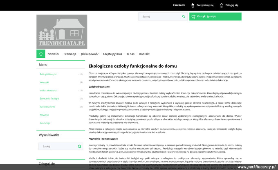The height and width of the screenshot is (170, 278).
Task: Click the search magnifier icon in the header
Action: click(x=184, y=16)
